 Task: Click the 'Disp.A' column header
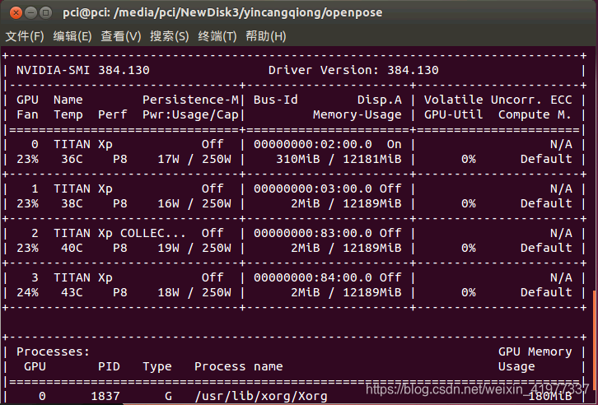[x=379, y=100]
